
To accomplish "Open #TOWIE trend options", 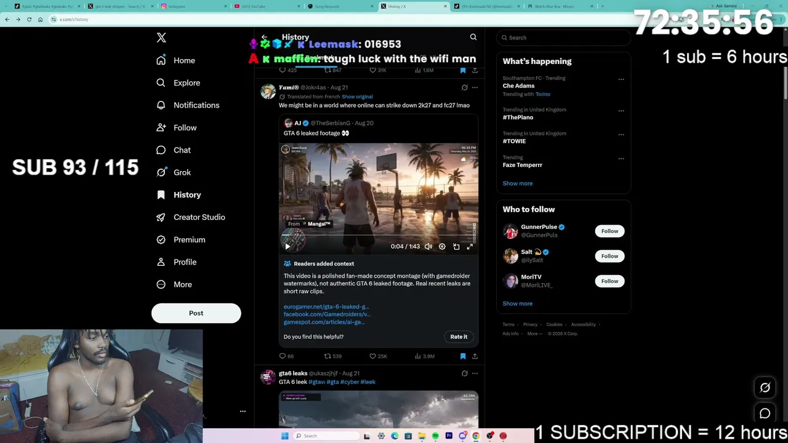I will (x=621, y=135).
